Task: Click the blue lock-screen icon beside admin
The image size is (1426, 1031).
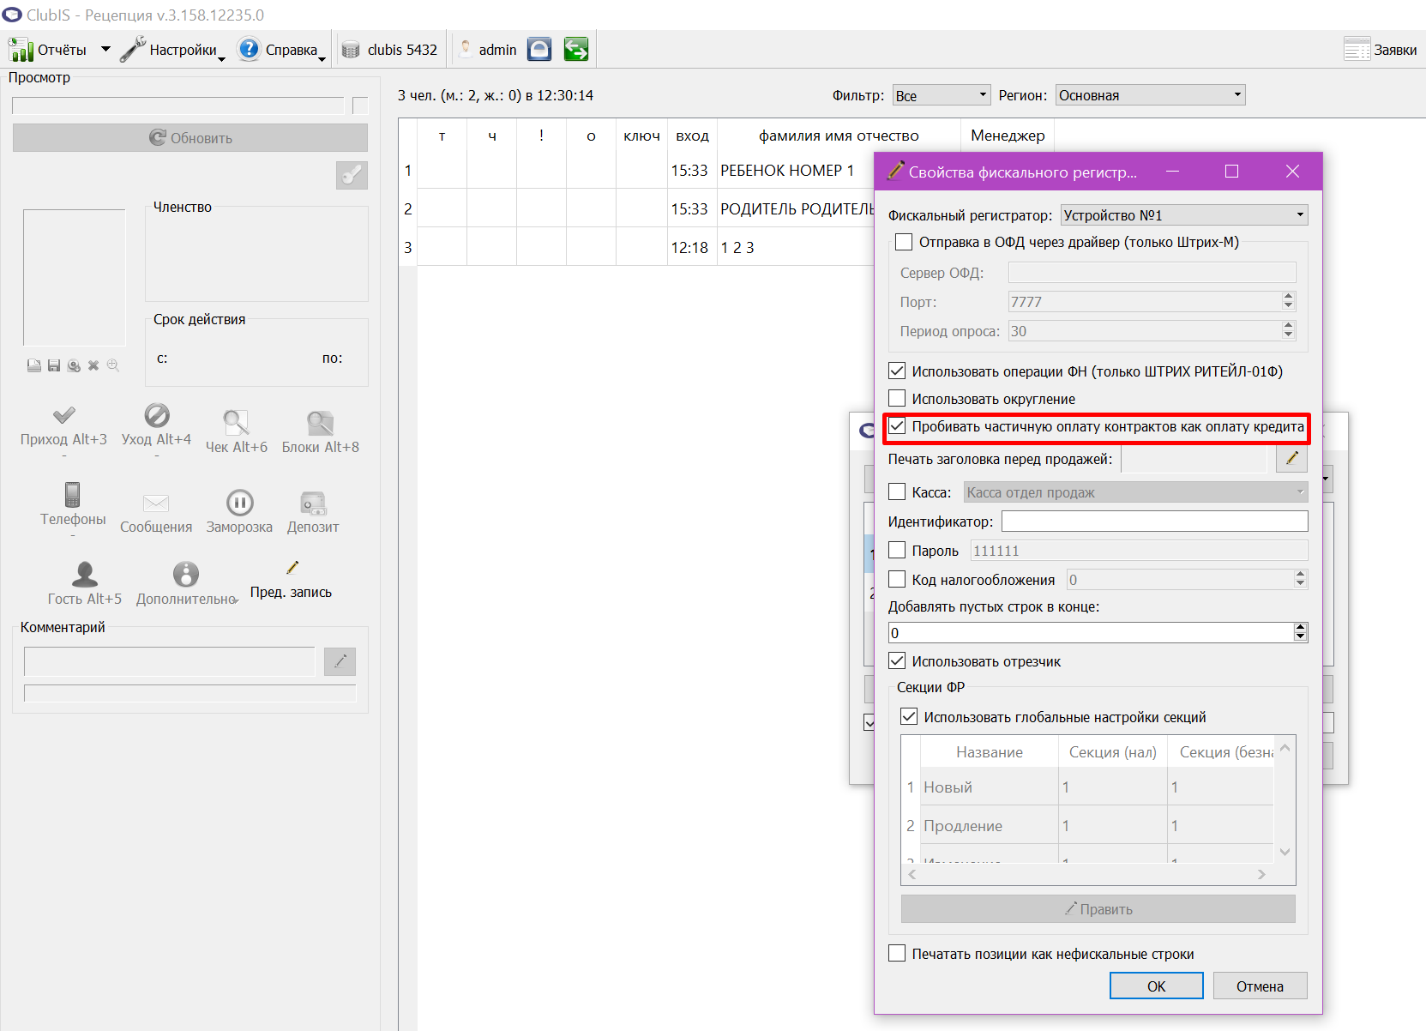Action: [x=539, y=50]
